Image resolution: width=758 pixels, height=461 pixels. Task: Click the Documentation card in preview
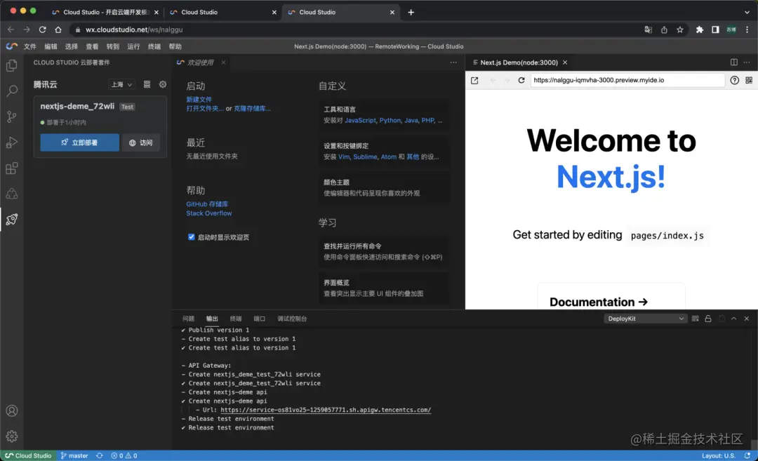(x=611, y=297)
